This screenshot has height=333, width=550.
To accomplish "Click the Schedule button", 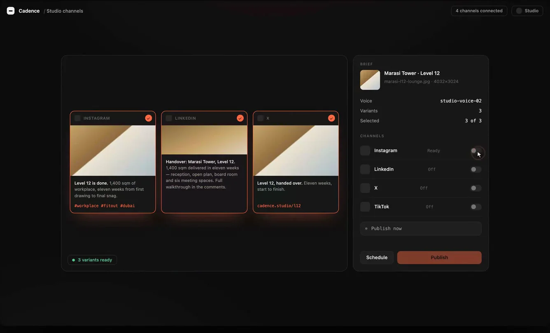I will pyautogui.click(x=377, y=258).
